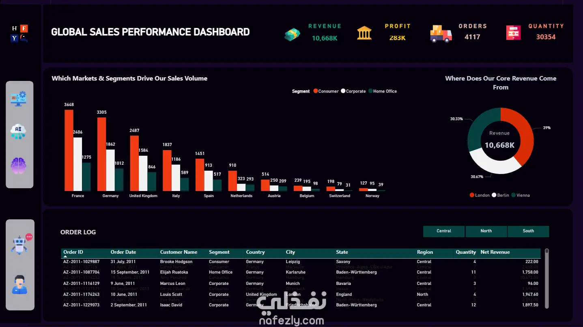Select London in the donut legend
583x327 pixels.
tap(480, 195)
